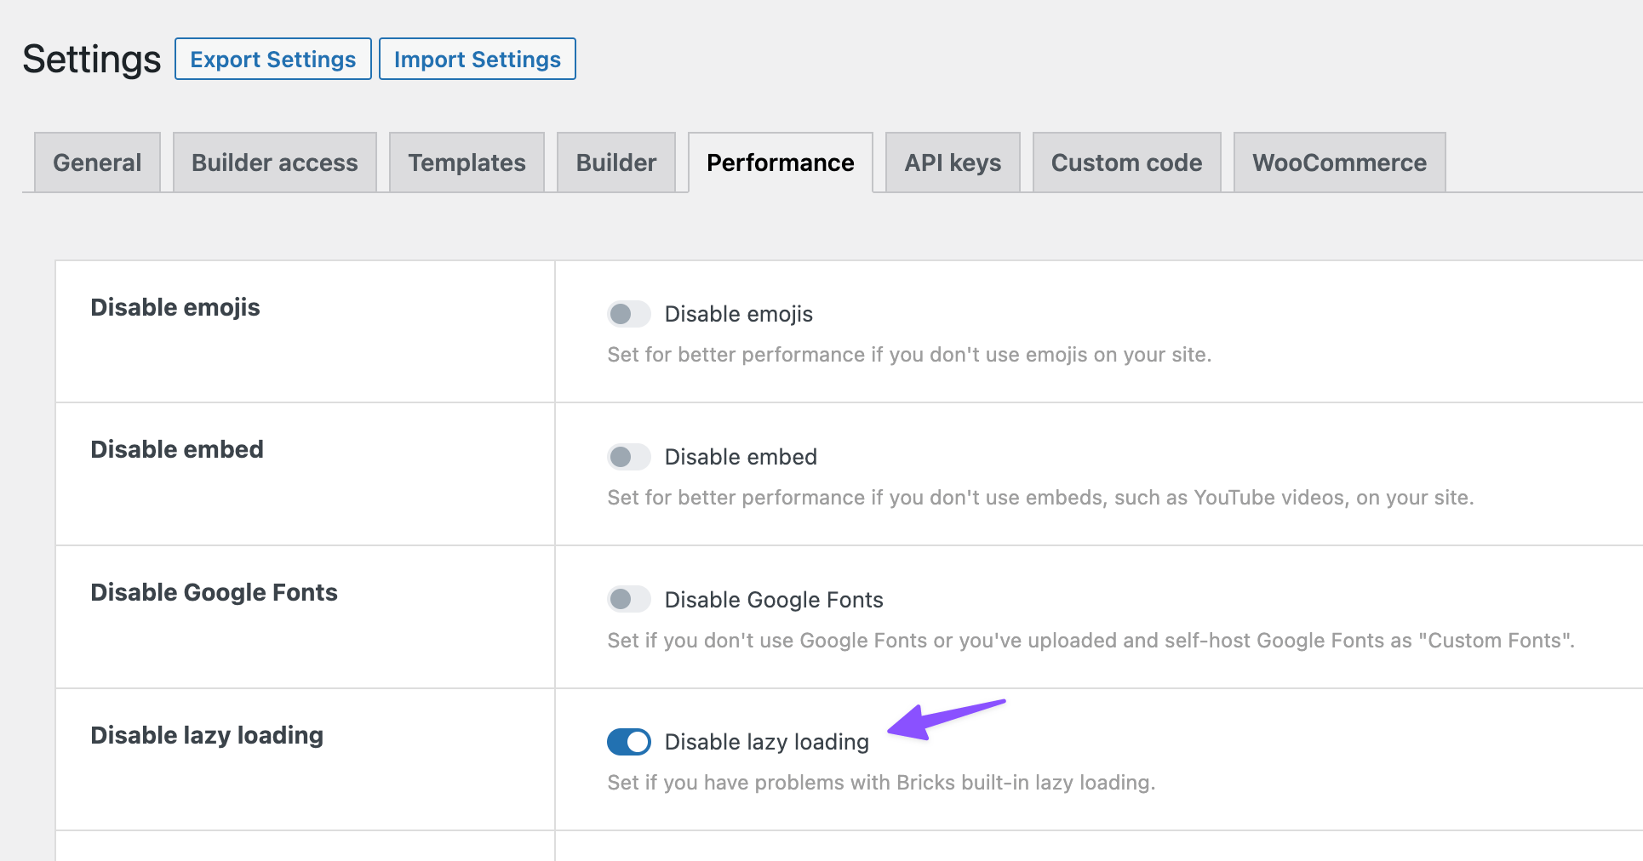Image resolution: width=1643 pixels, height=861 pixels.
Task: Select the Builder tab
Action: click(615, 163)
